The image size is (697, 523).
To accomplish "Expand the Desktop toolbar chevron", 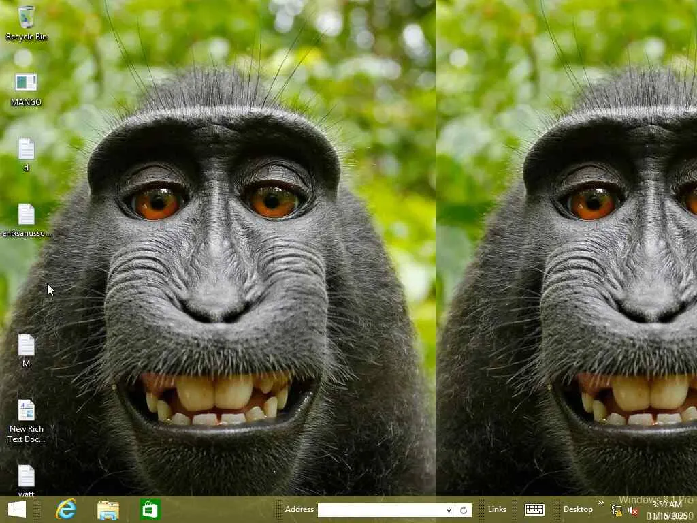I will (601, 503).
